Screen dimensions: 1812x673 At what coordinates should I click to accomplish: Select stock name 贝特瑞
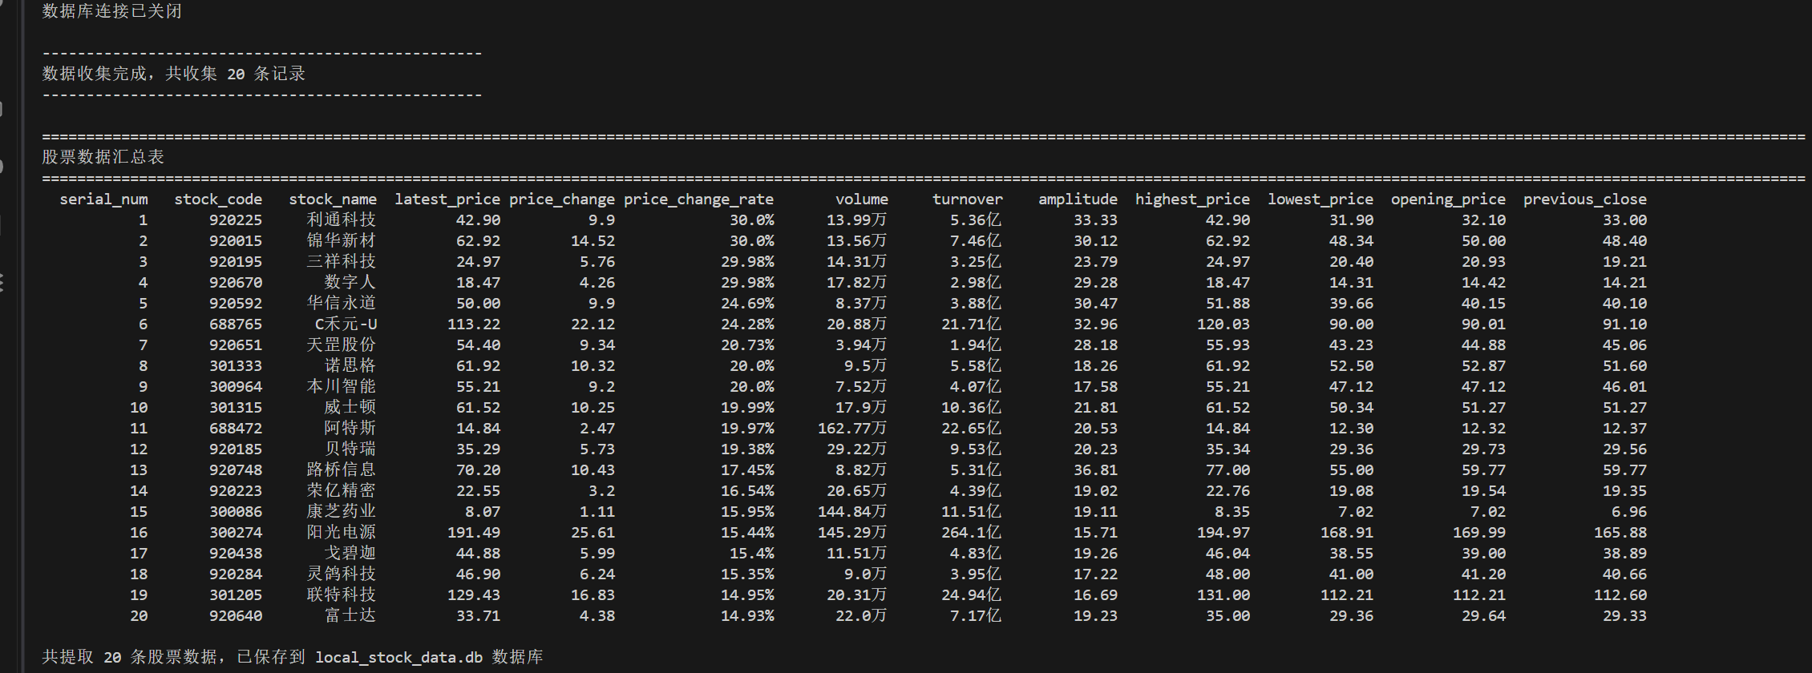coord(350,449)
